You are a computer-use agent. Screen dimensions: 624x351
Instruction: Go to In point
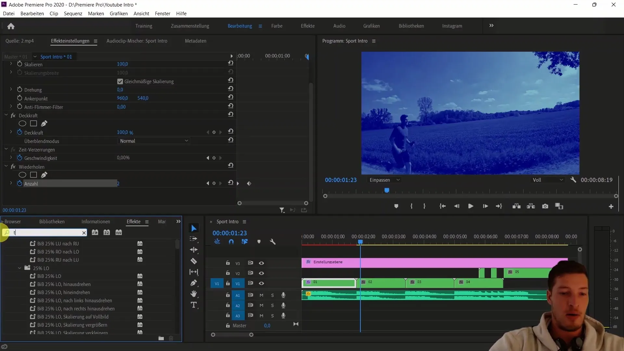pos(442,206)
